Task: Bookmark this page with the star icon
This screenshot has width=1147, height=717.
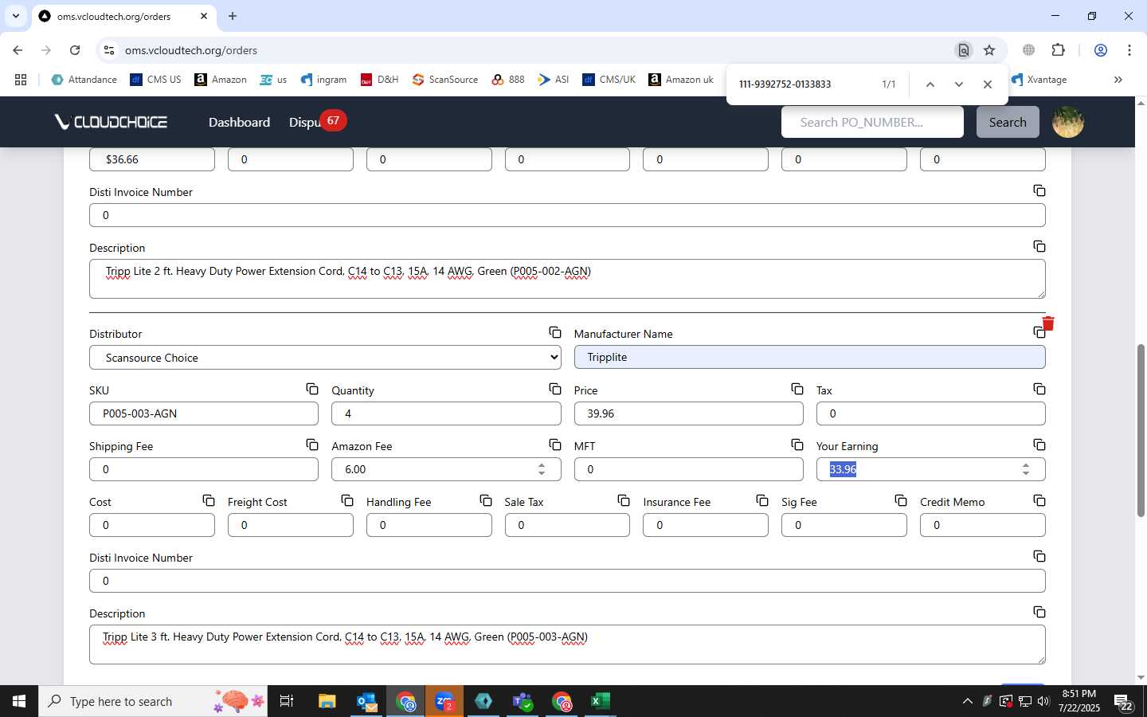Action: click(x=989, y=50)
